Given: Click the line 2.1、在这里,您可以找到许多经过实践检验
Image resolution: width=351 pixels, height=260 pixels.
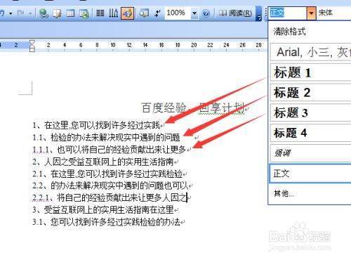Looking at the screenshot, I should pos(107,174).
